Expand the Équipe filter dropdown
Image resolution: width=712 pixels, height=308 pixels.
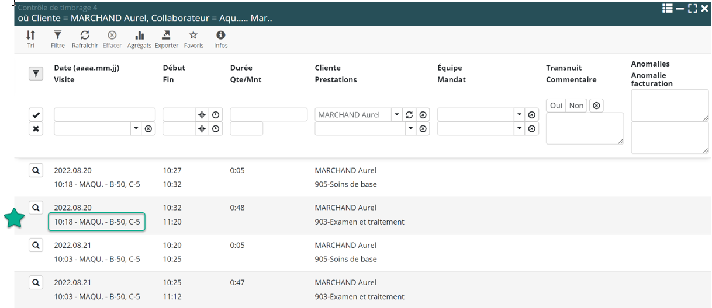519,115
